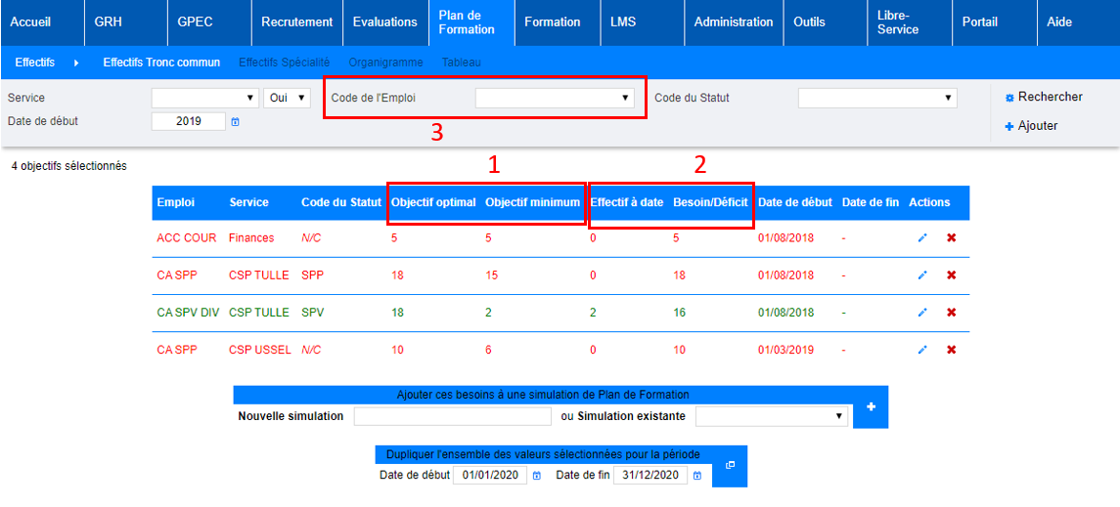Open calendar for duplication Date de début
Image resolution: width=1120 pixels, height=507 pixels.
coord(536,476)
